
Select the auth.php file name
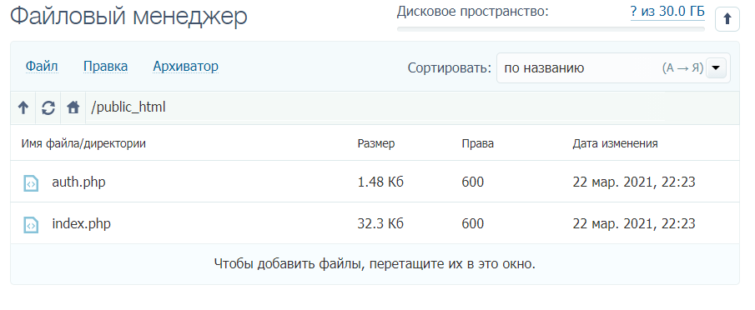[78, 182]
